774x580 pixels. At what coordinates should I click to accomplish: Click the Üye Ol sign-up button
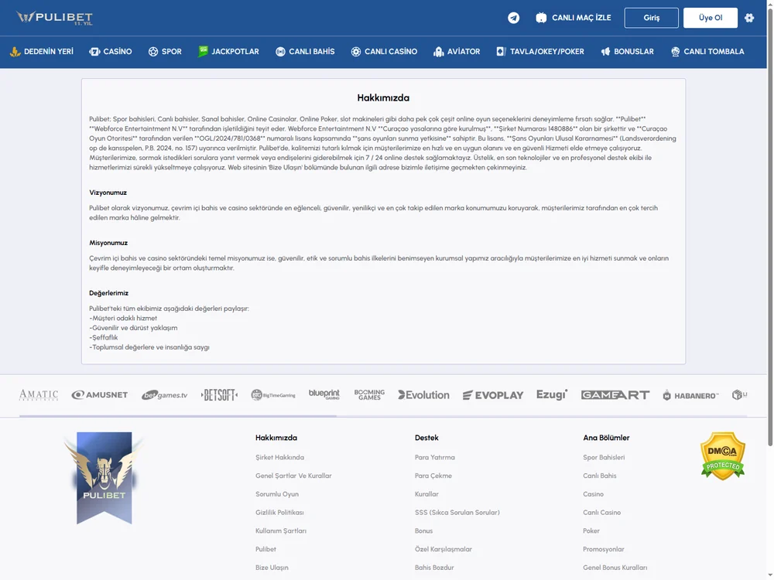(x=711, y=18)
